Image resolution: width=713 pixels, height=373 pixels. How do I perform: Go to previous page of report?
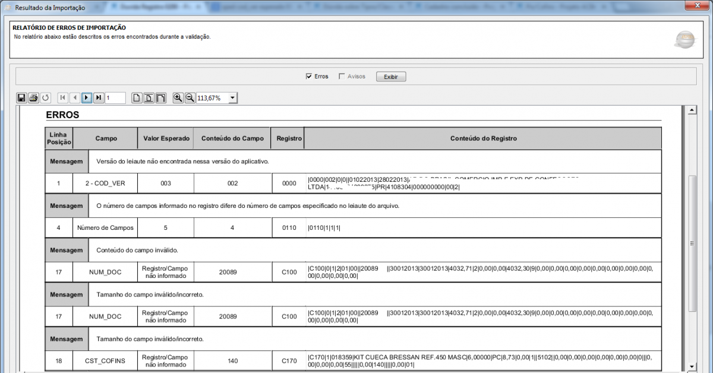tap(75, 97)
